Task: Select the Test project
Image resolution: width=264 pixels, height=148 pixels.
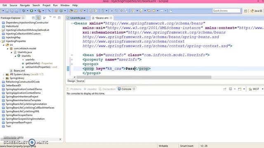Action: pos(7,126)
